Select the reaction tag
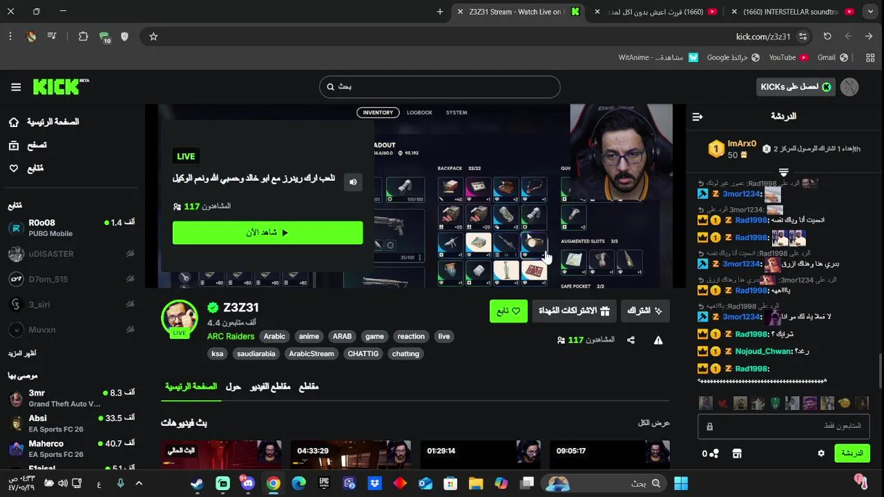 pyautogui.click(x=411, y=336)
